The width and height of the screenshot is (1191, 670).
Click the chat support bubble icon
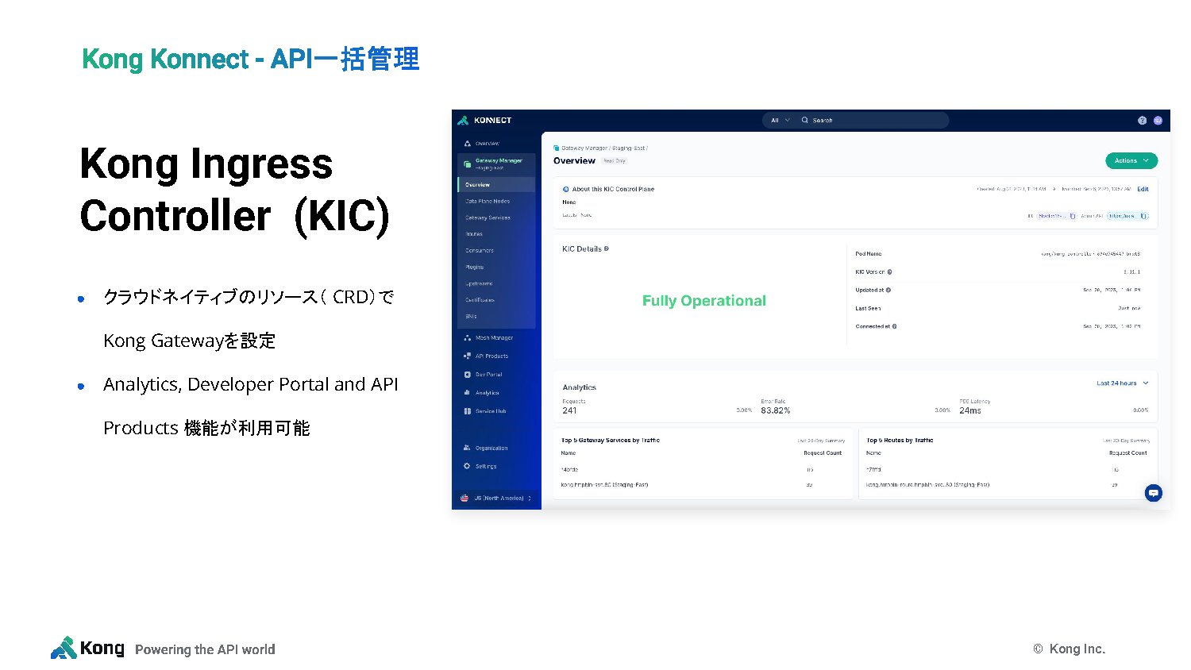point(1154,493)
